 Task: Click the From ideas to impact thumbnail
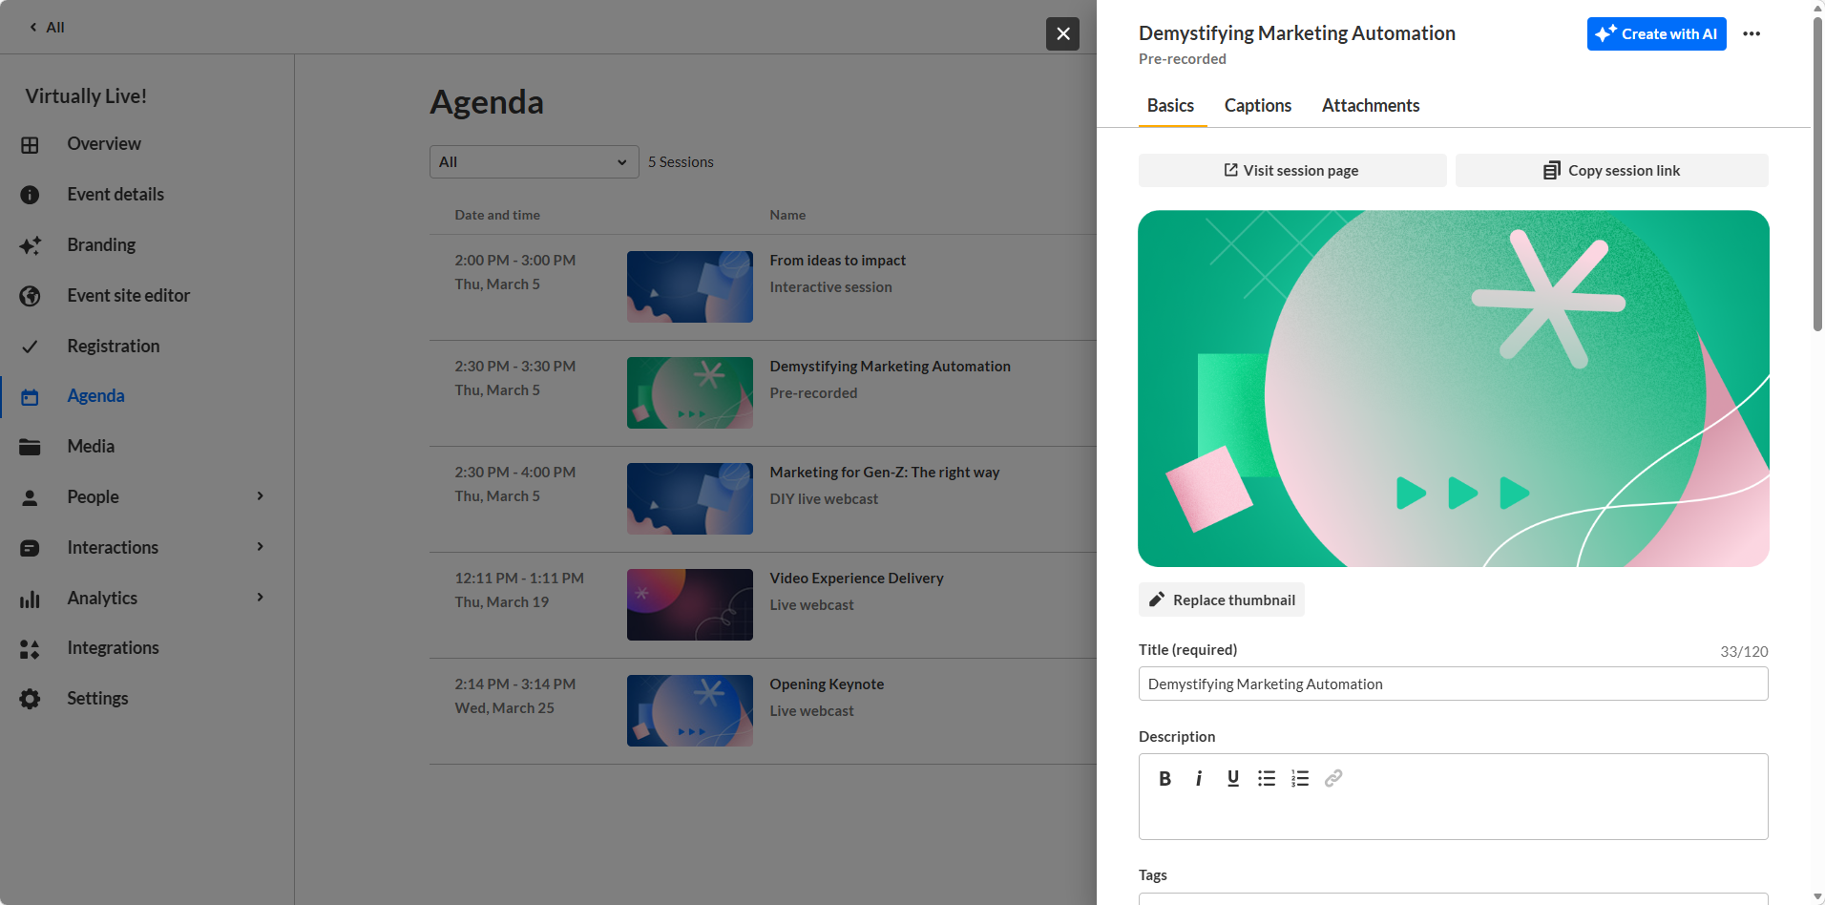click(690, 286)
